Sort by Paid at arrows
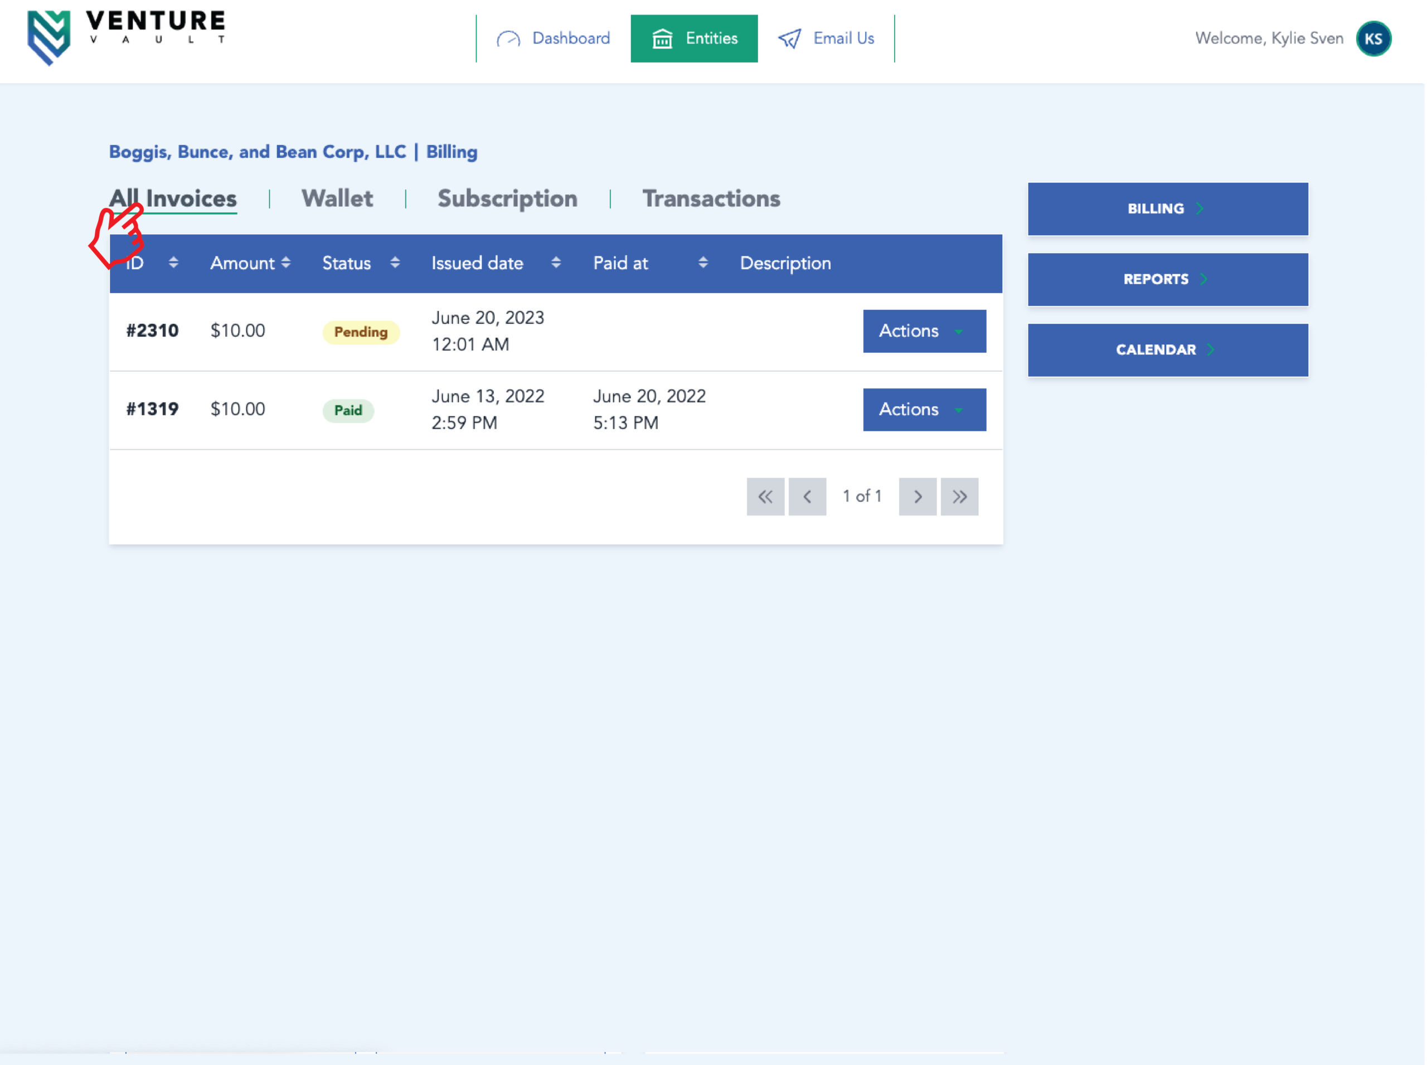Image resolution: width=1427 pixels, height=1065 pixels. 703,263
